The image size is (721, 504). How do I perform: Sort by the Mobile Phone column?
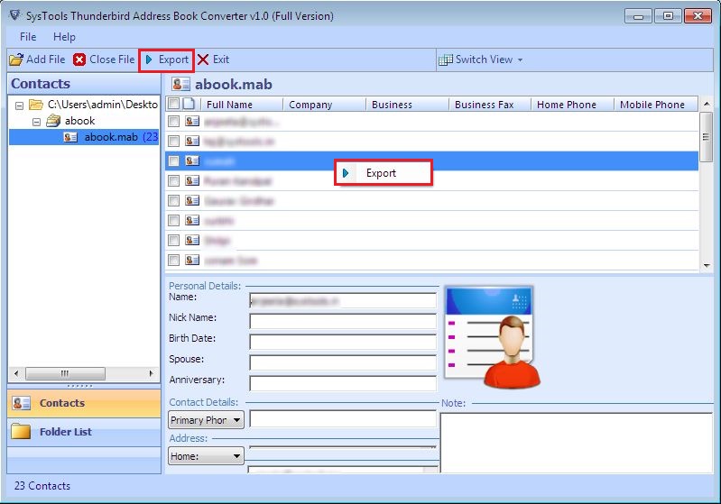coord(656,105)
